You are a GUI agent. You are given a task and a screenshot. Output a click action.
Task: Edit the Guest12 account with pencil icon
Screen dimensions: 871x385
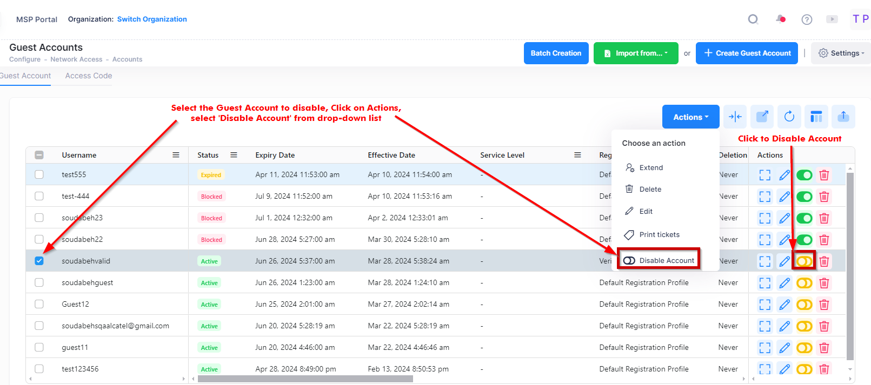click(784, 305)
